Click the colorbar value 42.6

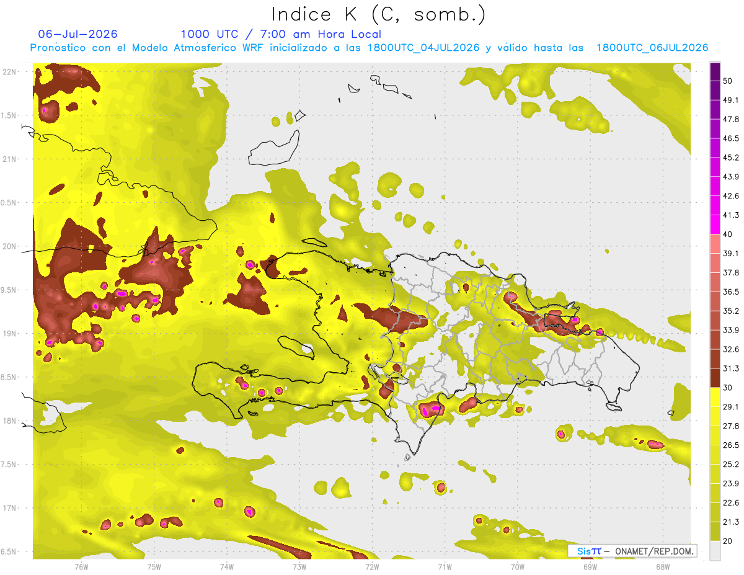[x=731, y=196]
